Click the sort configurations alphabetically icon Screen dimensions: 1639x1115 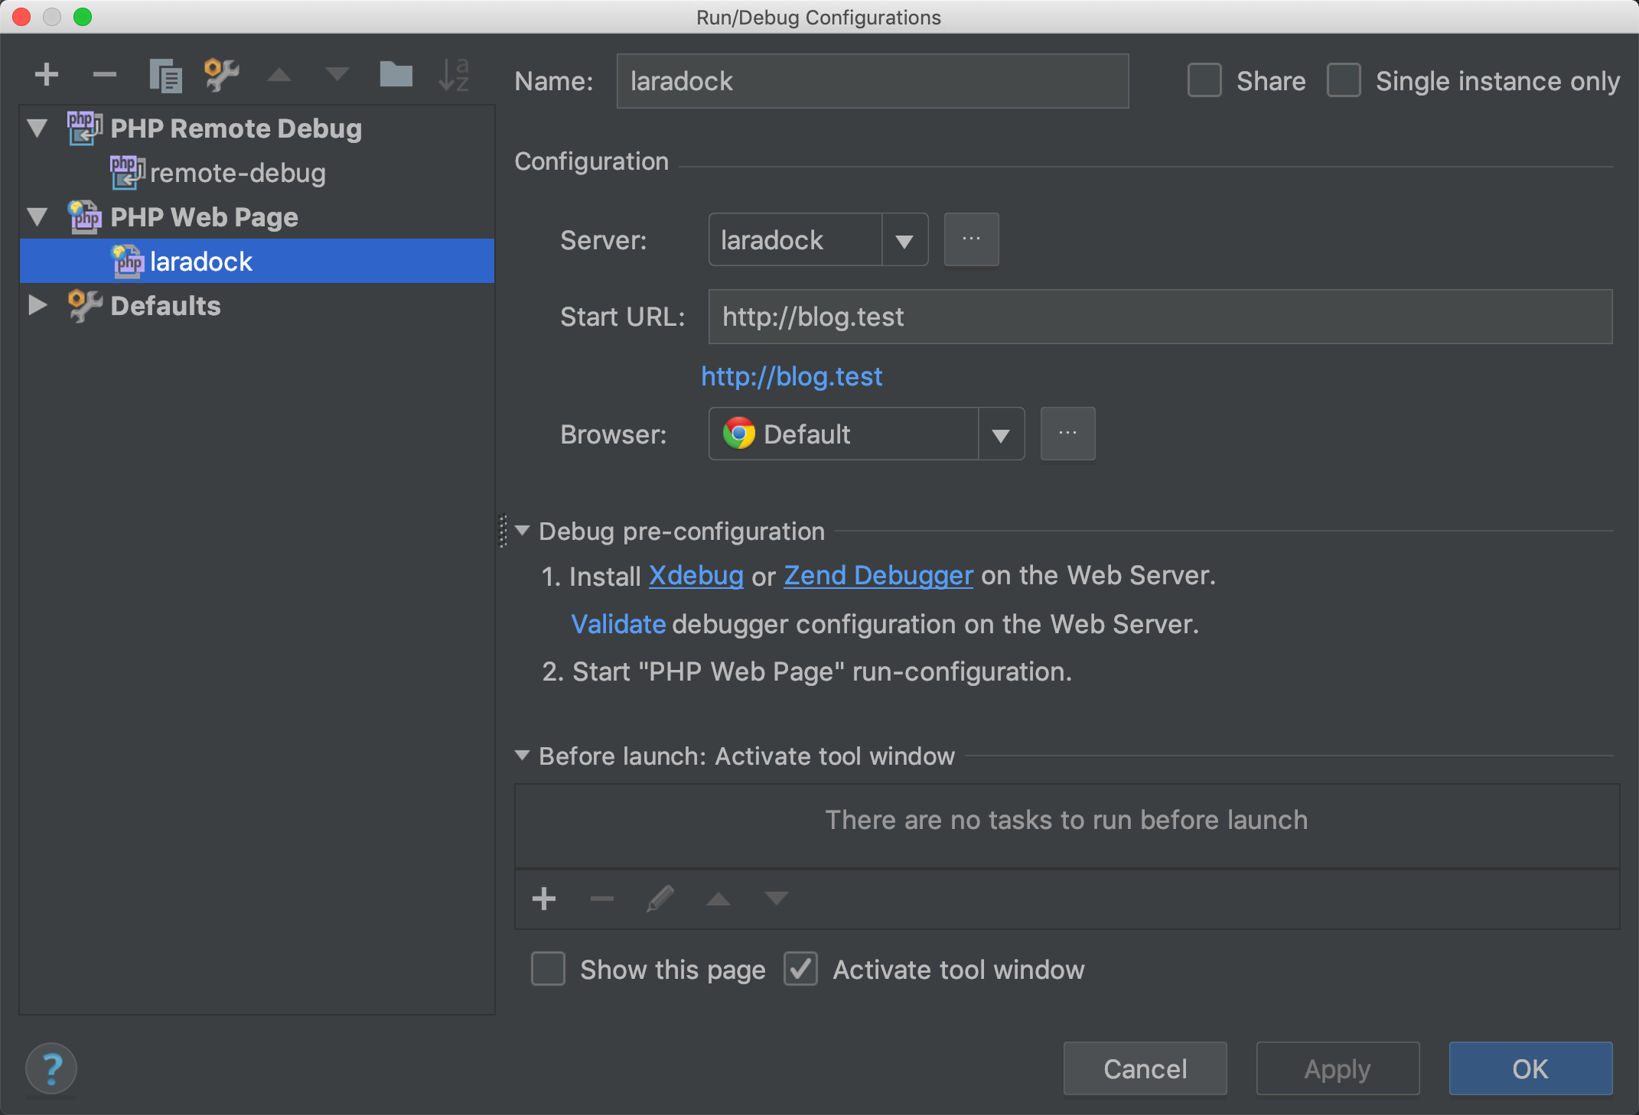pos(454,75)
